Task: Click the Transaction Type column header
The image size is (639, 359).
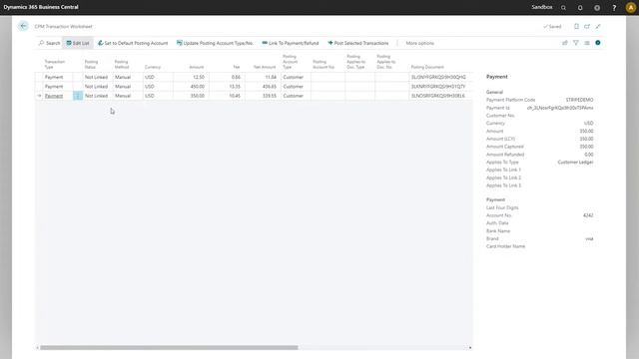Action: [x=55, y=64]
